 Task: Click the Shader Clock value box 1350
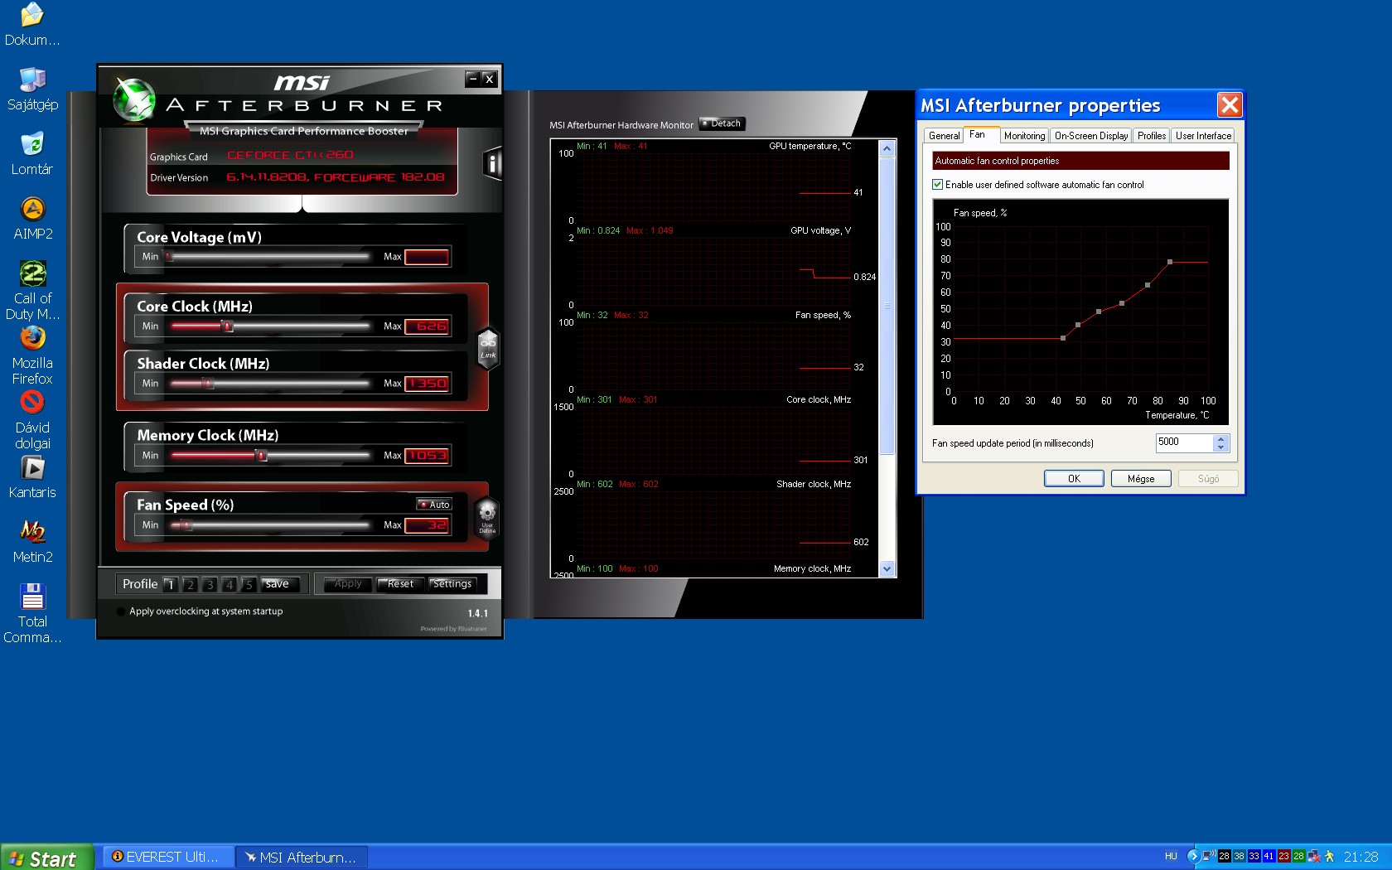point(428,384)
